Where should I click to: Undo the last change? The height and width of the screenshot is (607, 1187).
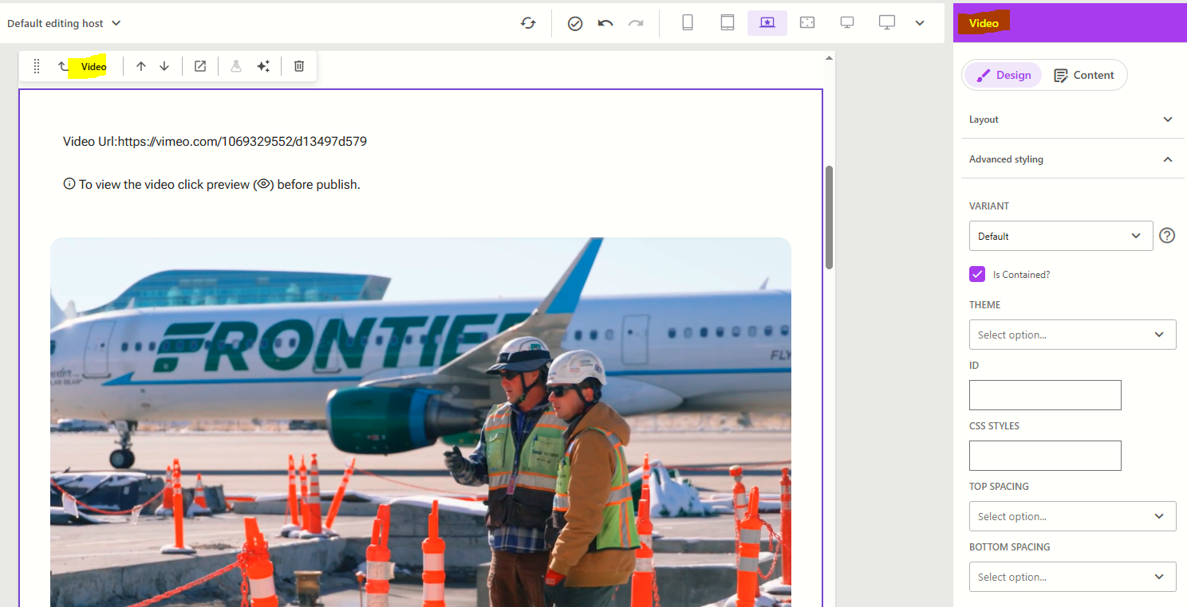[605, 23]
